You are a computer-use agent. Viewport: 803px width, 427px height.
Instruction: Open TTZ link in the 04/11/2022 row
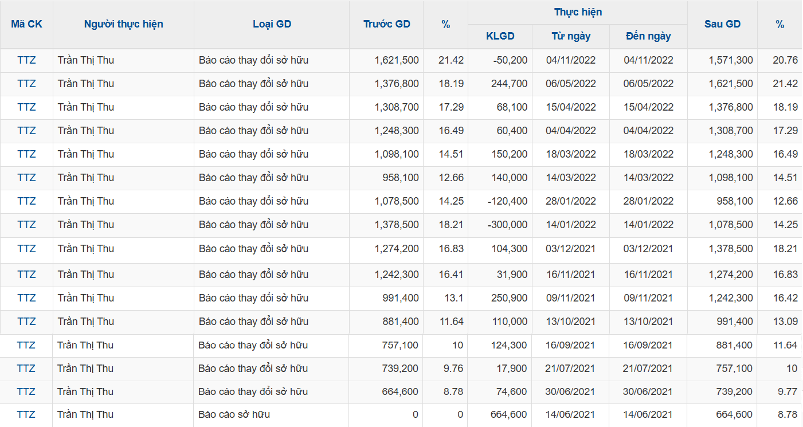click(26, 60)
